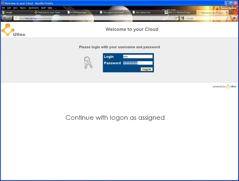Open a new tab with plus button
Image resolution: width=239 pixels, height=181 pixels.
[x=231, y=12]
